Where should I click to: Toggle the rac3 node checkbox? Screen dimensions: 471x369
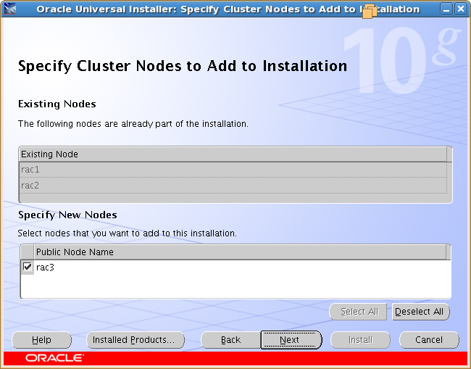point(28,267)
